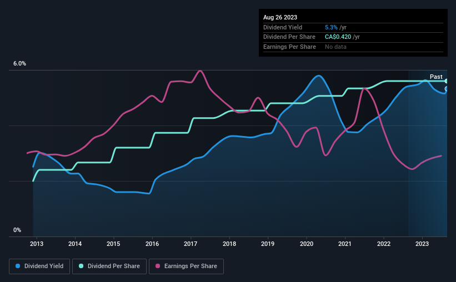This screenshot has height=282, width=456.
Task: Click the 6.0% y-axis label
Action: pyautogui.click(x=19, y=64)
